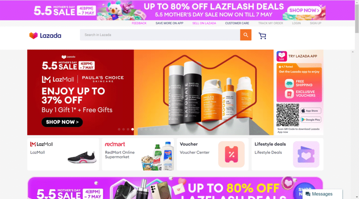Click the Google Play badge
The height and width of the screenshot is (199, 359).
tap(311, 120)
